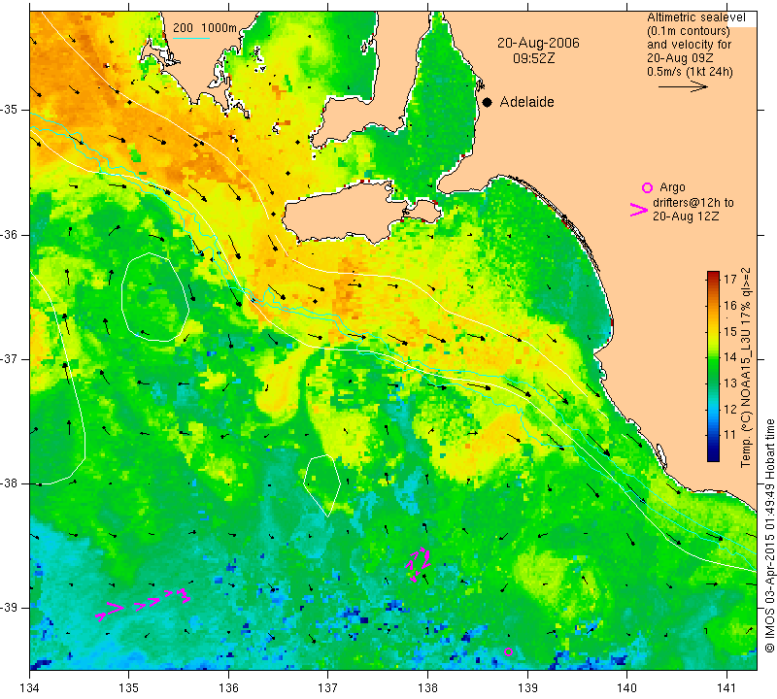Image resolution: width=777 pixels, height=699 pixels.
Task: Click the 0.5m/s (1kt 24h) label
Action: 690,71
